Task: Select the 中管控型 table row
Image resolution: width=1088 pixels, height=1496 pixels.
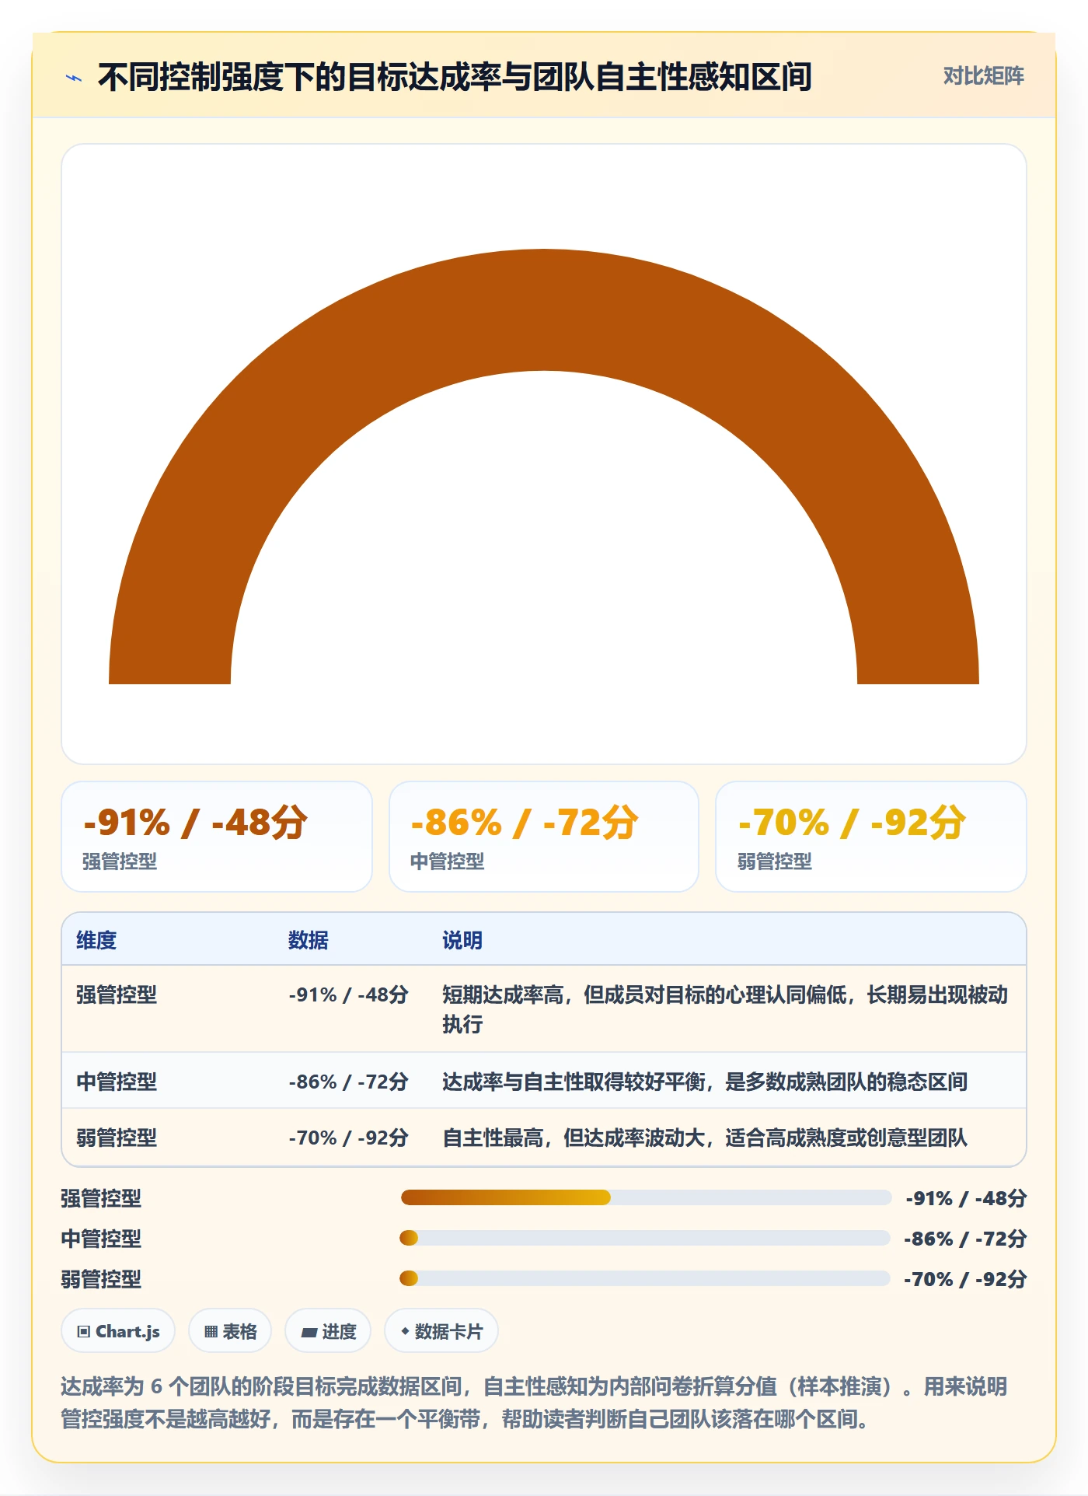Action: (544, 1081)
